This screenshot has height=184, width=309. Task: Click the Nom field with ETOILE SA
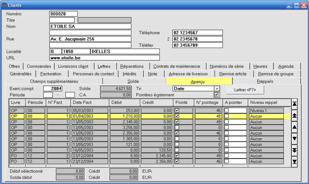coord(90,26)
